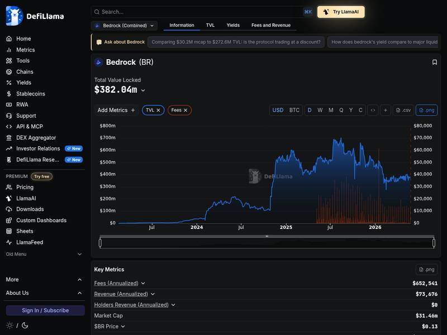Click Investor Relations trend icon
Viewport: 447px width, 335px height.
point(9,149)
